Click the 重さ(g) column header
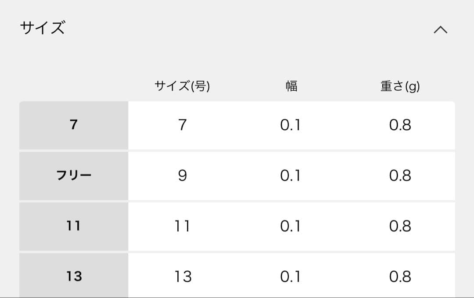This screenshot has height=298, width=474. click(399, 85)
